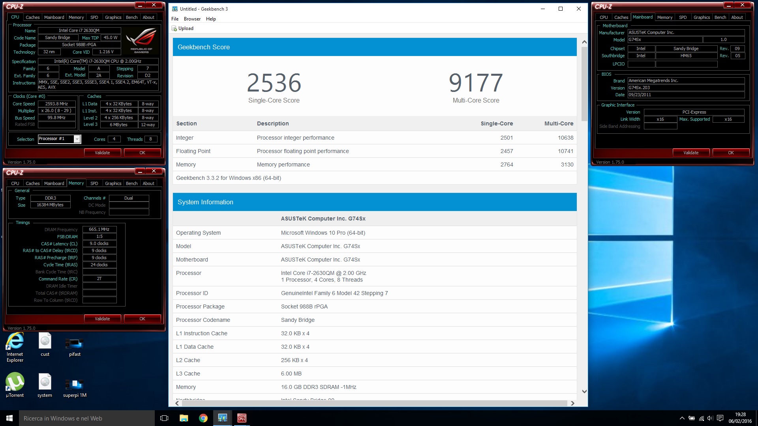Open the cust desktop file icon
This screenshot has width=758, height=426.
coord(45,344)
